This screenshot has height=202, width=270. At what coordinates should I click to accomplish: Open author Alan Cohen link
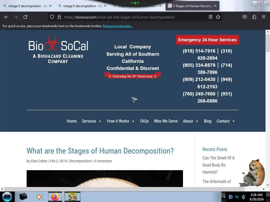39,161
